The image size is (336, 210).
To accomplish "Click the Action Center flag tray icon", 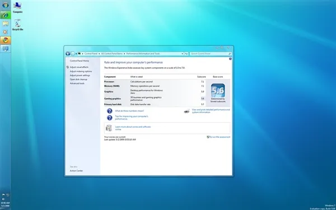I will pyautogui.click(x=3, y=195).
